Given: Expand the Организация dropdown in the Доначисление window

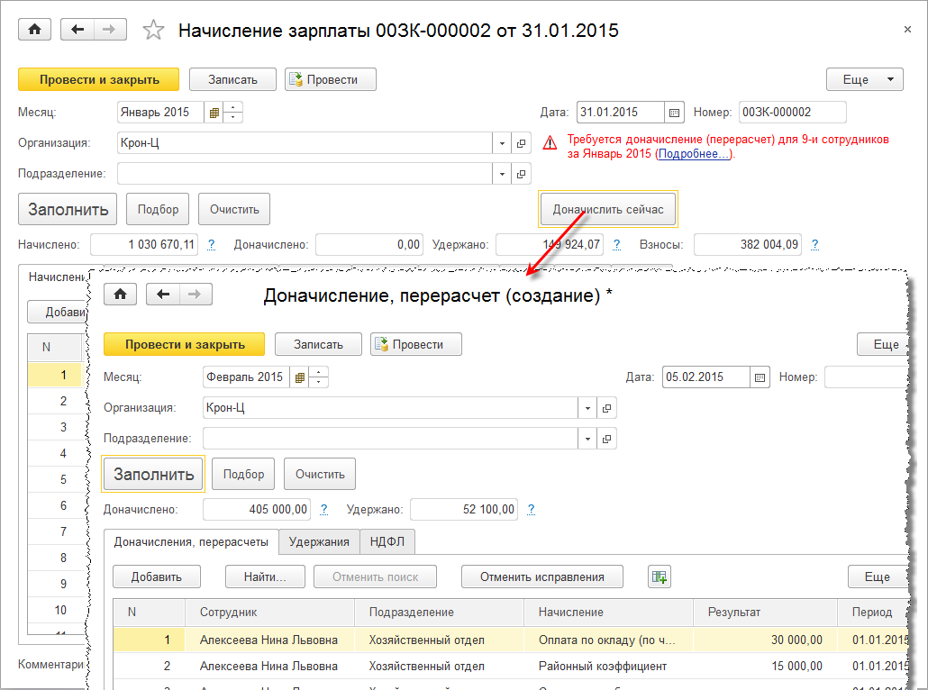Looking at the screenshot, I should pyautogui.click(x=587, y=408).
